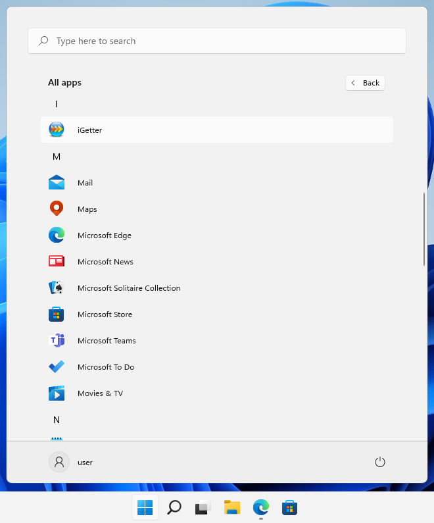Click the 'Microsoft Edge' list label
The image size is (434, 523).
105,236
